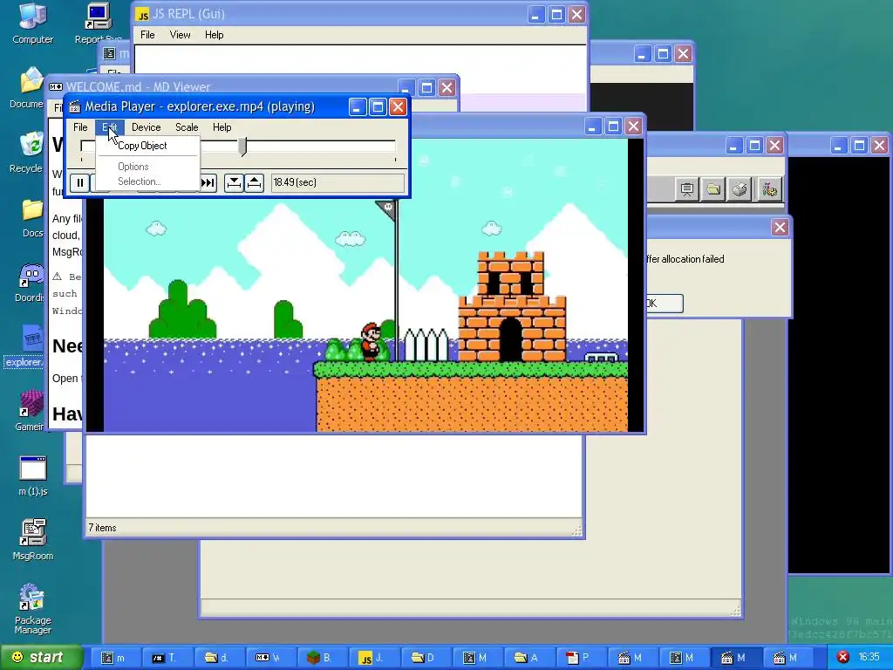Open the Help menu in Media Player

222,127
